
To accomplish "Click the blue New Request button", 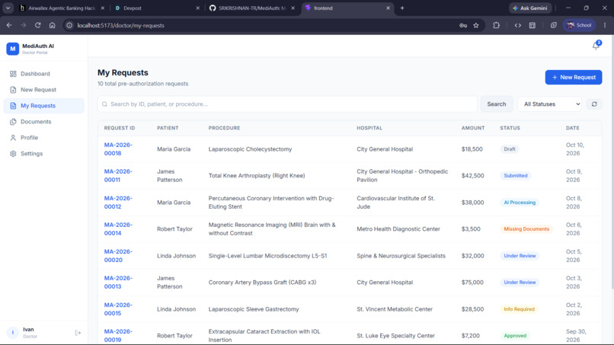I will point(574,78).
